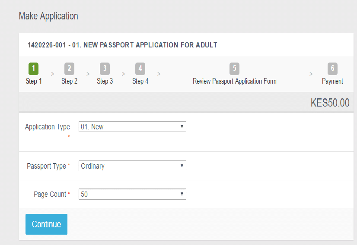
Task: Select the Step 2 text label
Action: click(x=69, y=81)
